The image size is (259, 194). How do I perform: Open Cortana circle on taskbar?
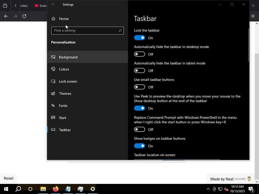(x=30, y=189)
